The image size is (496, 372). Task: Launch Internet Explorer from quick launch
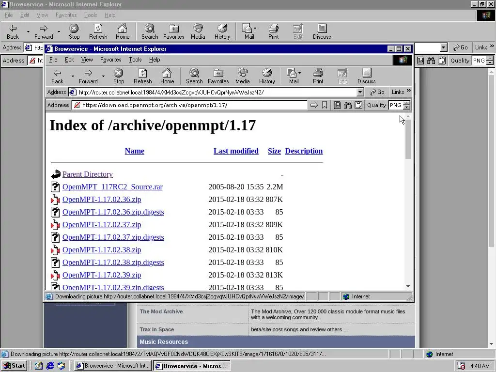coord(50,366)
